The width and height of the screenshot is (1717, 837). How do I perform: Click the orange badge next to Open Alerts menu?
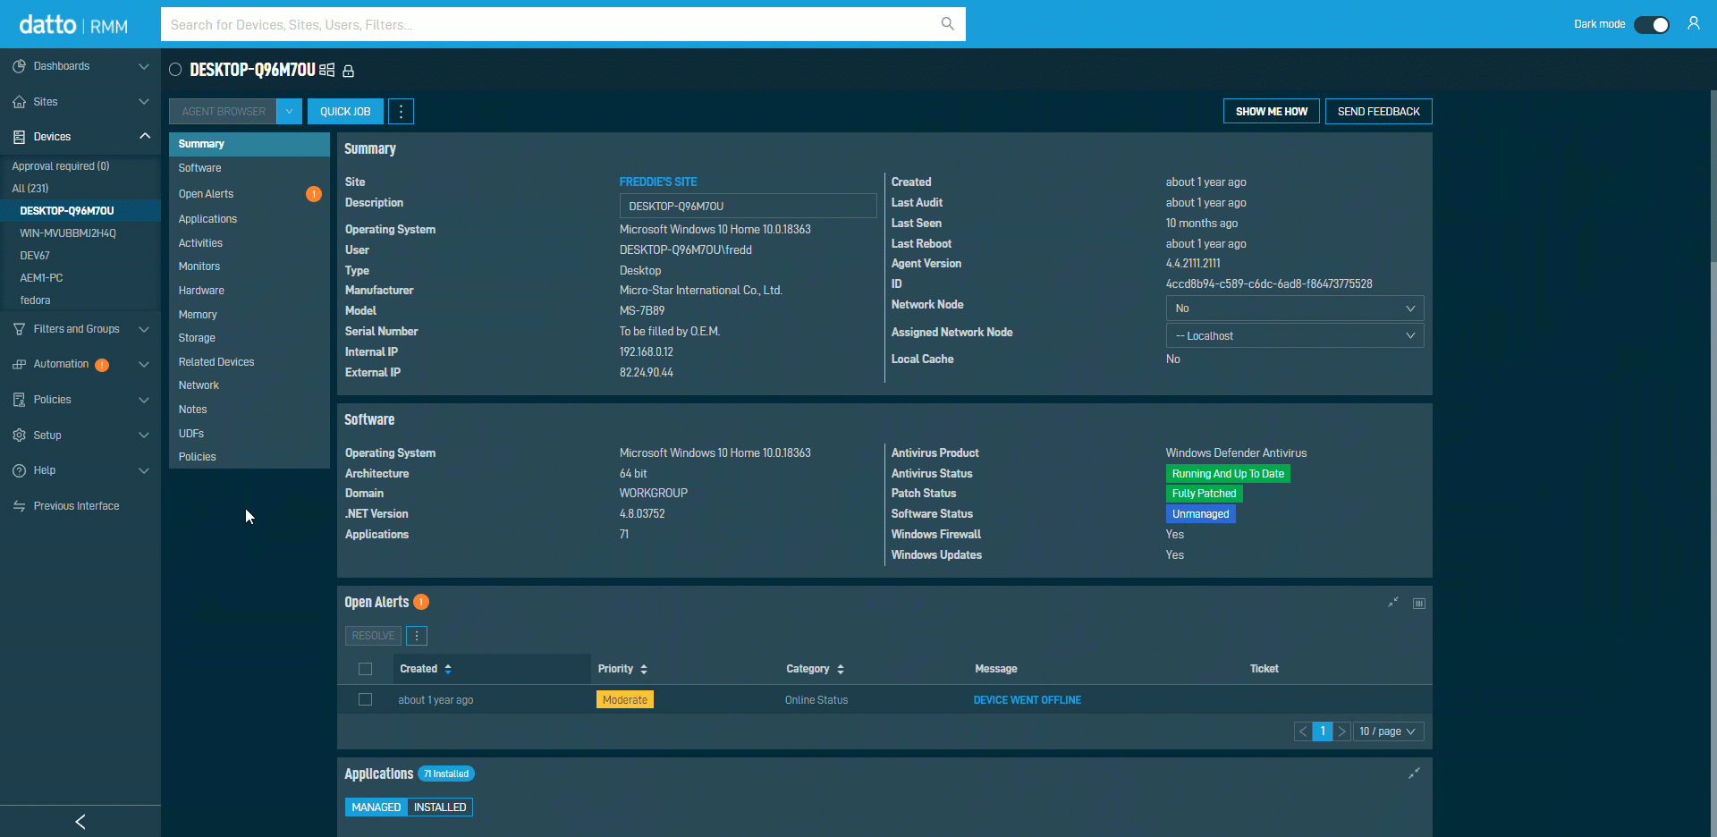click(x=314, y=194)
